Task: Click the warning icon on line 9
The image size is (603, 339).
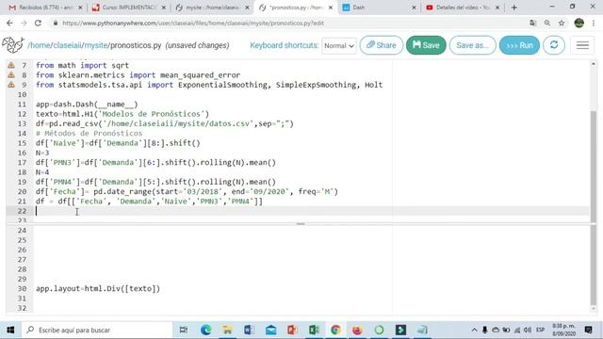Action: [11, 85]
